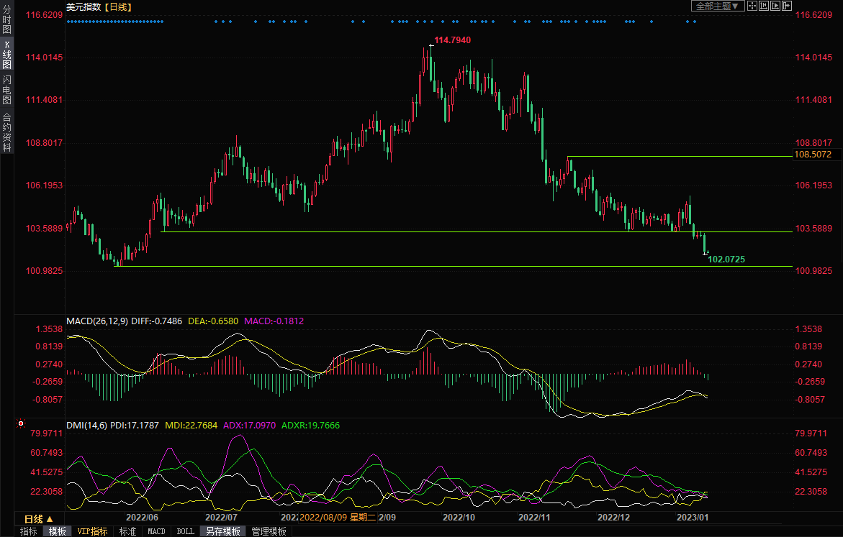Open the 合约资料 contract info tab
The height and width of the screenshot is (537, 843).
click(x=6, y=132)
